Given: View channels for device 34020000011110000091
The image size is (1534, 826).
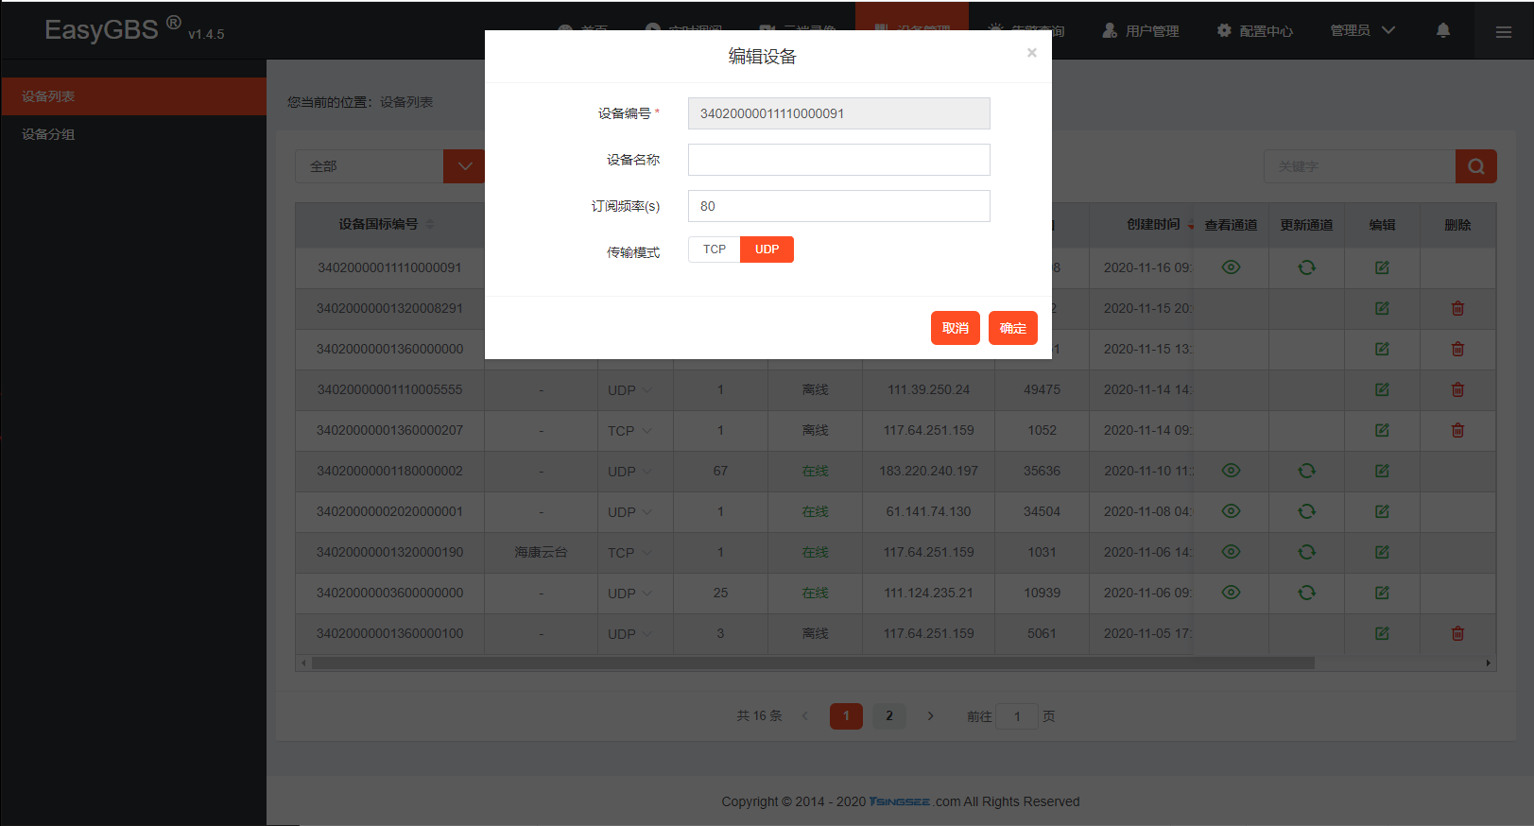Looking at the screenshot, I should click(x=1231, y=267).
